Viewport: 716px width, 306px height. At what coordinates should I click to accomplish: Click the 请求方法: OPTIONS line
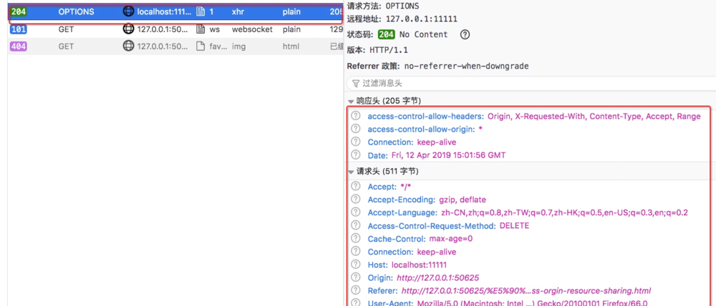point(383,6)
